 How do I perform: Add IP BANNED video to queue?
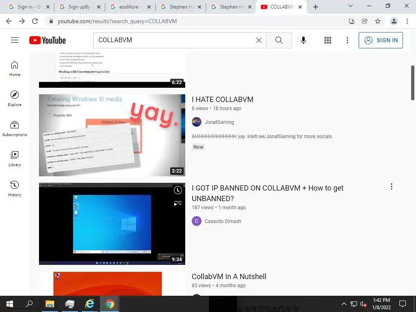178,204
